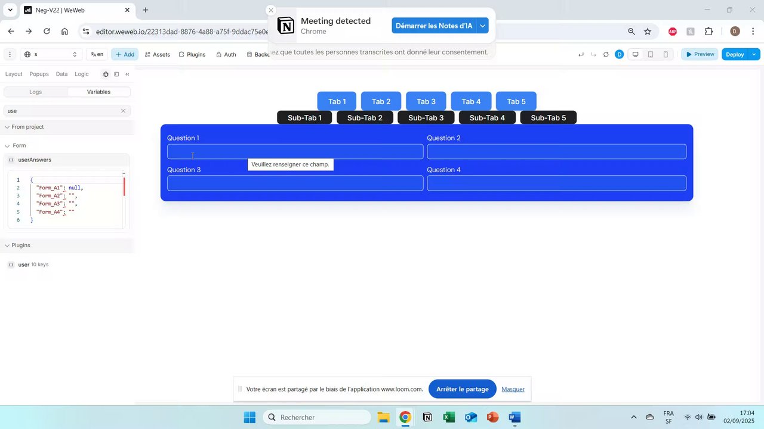The width and height of the screenshot is (764, 429).
Task: Click the Deploy button
Action: click(x=735, y=54)
